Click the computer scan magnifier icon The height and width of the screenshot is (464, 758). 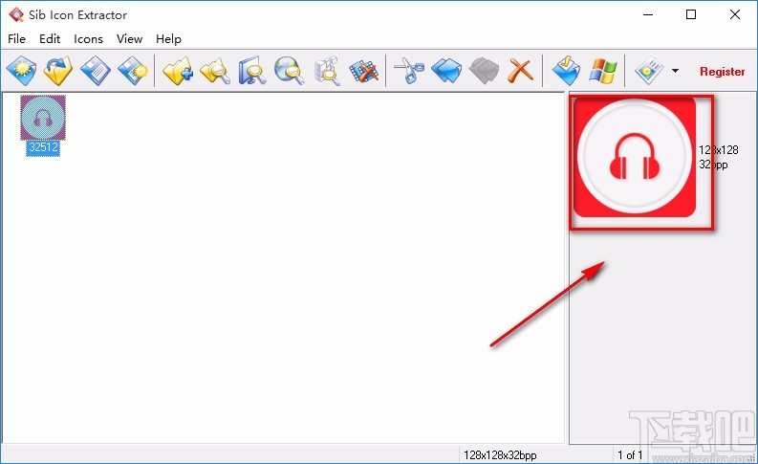tap(252, 71)
